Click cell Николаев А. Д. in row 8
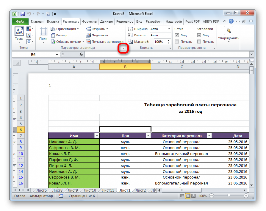266x211 pixels. tap(74, 142)
